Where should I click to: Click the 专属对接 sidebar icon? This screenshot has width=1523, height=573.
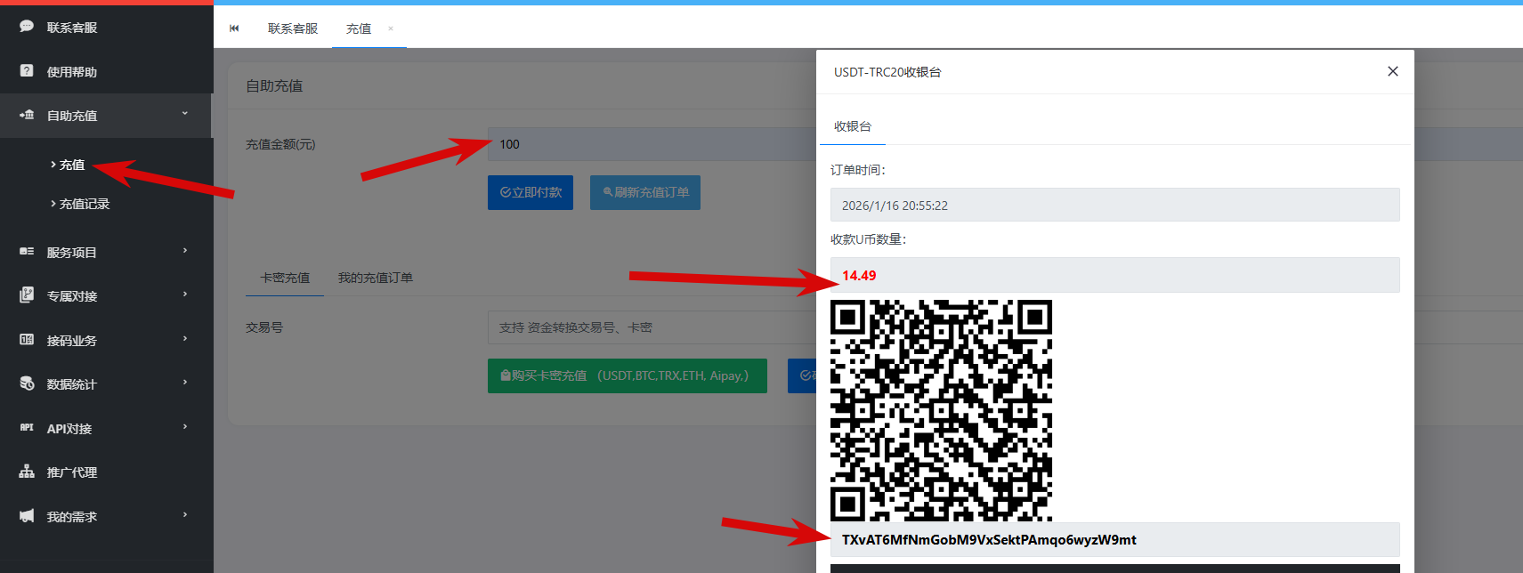(x=27, y=295)
